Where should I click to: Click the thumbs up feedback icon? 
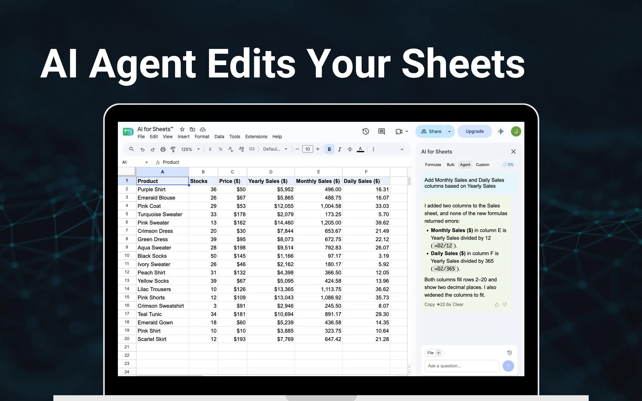pyautogui.click(x=497, y=305)
